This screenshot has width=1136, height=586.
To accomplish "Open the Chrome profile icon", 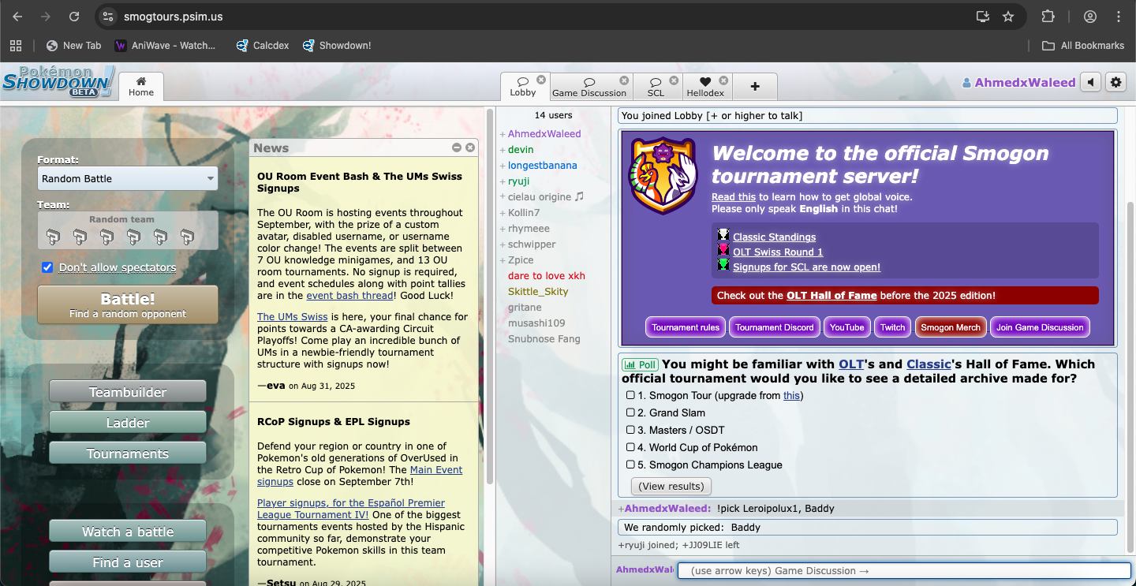I will [1090, 17].
